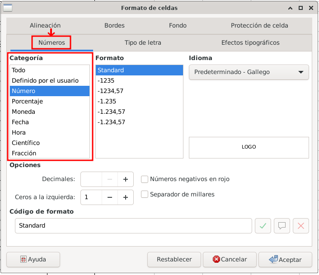Open the Idioma dropdown Predeterminado - Gallego
The image size is (319, 275).
249,72
